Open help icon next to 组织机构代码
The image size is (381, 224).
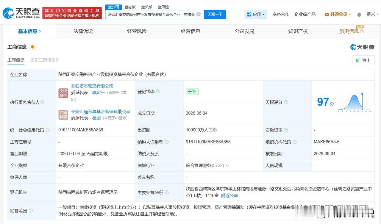294,142
